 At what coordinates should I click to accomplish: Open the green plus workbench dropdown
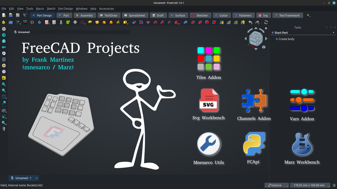click(x=309, y=15)
